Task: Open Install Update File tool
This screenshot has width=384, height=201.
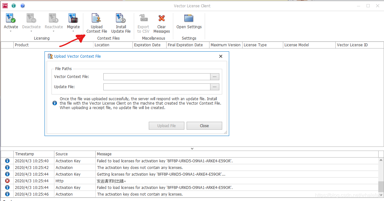Action: pos(121,23)
